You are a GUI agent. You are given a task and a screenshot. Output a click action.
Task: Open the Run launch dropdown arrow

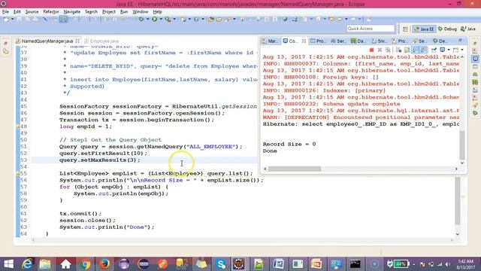pos(161,19)
